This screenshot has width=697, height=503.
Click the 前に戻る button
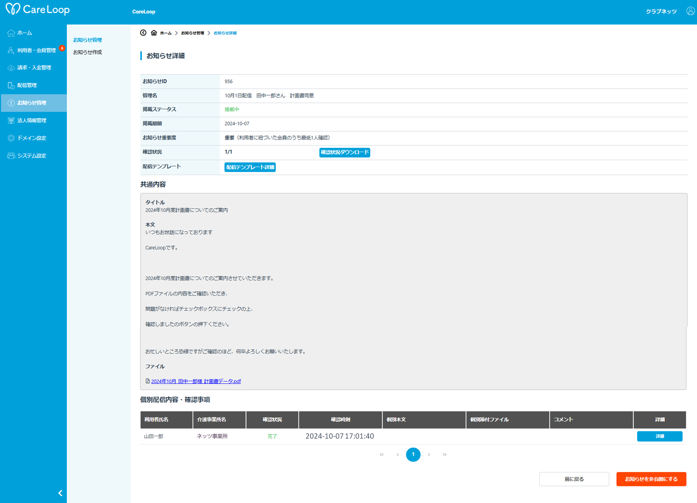tap(574, 479)
